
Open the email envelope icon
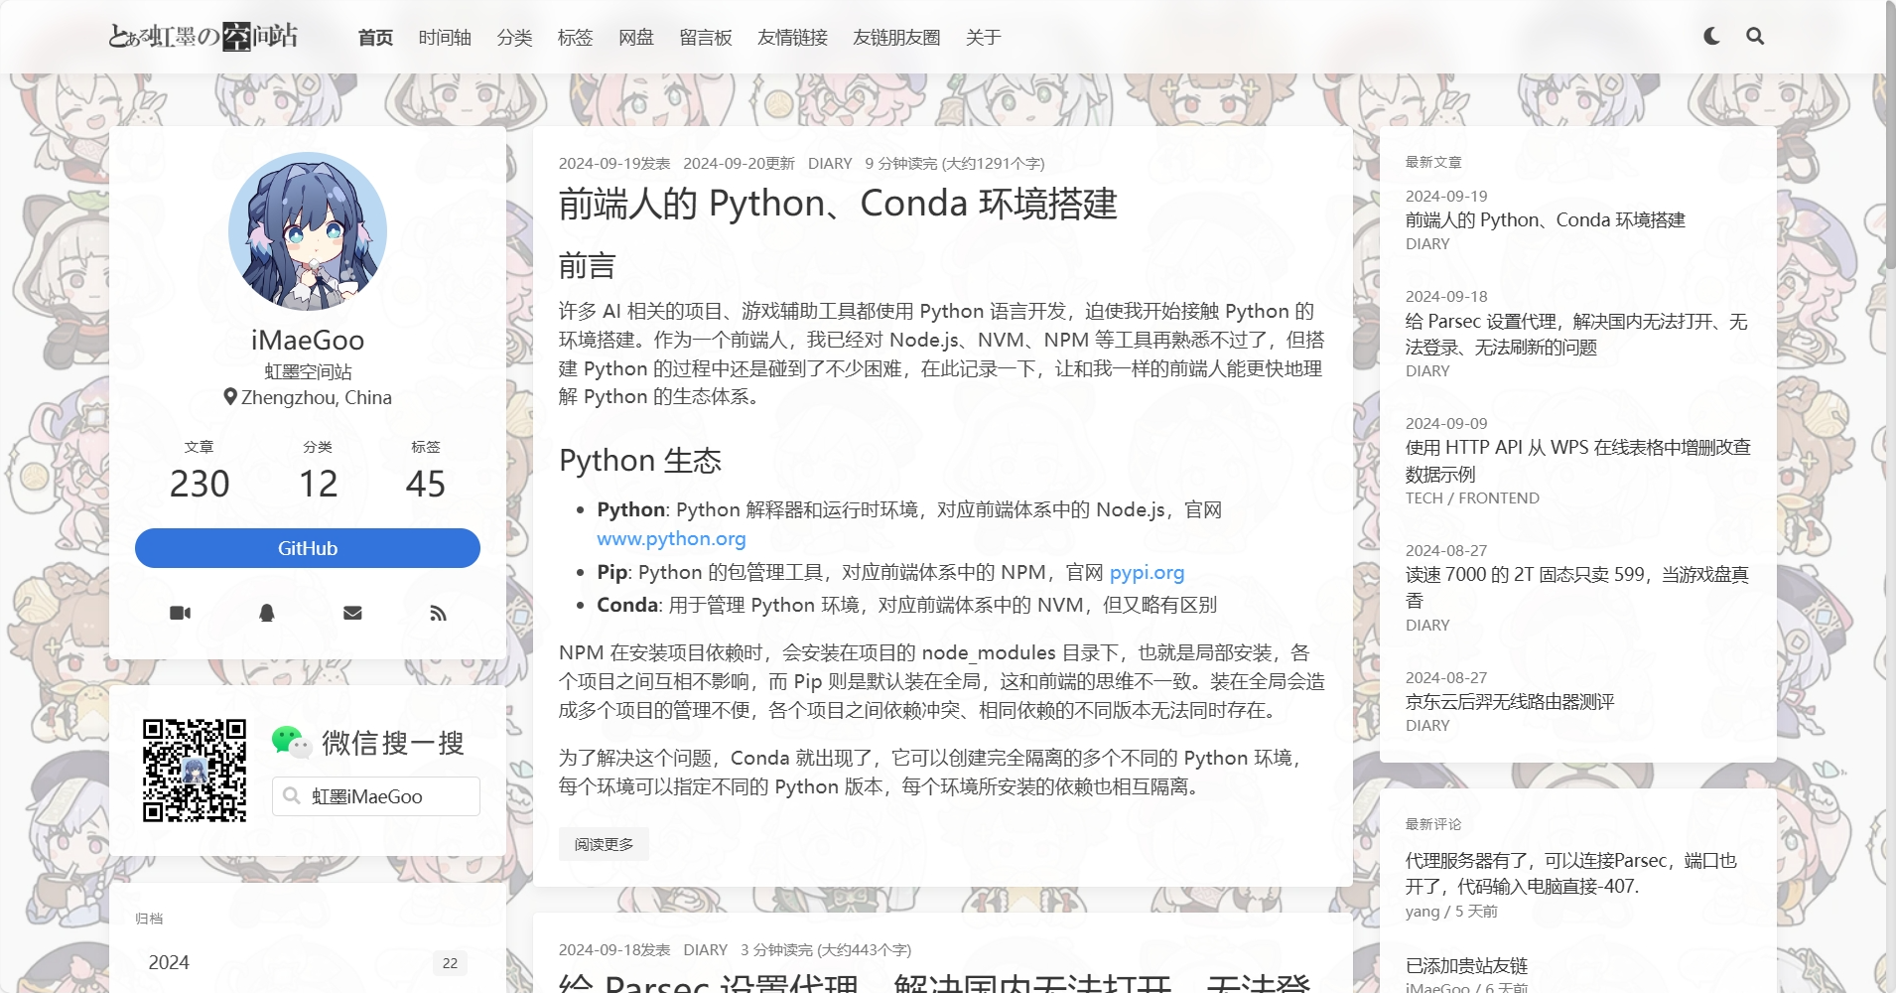351,613
